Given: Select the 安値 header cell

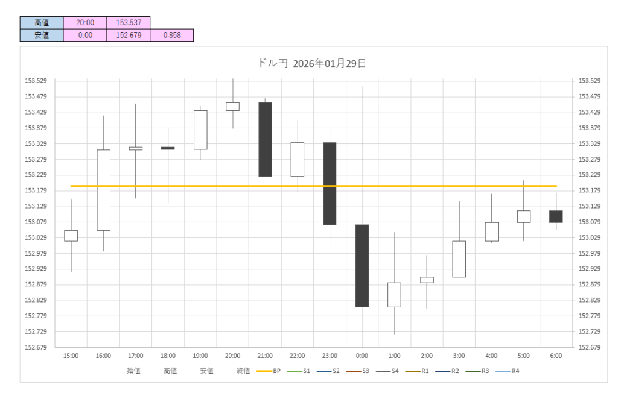Looking at the screenshot, I should (x=42, y=35).
